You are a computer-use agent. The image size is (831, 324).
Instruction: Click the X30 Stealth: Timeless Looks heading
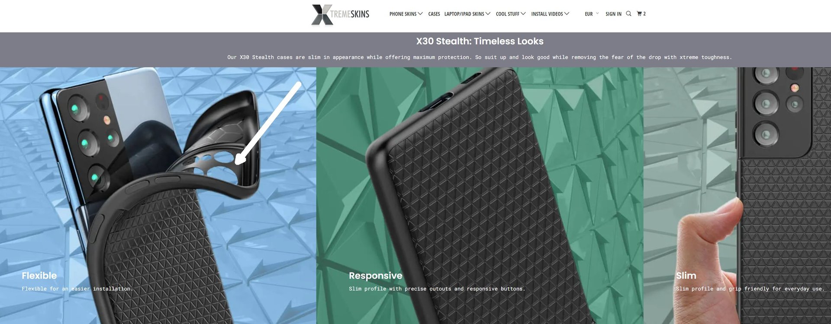tap(480, 41)
